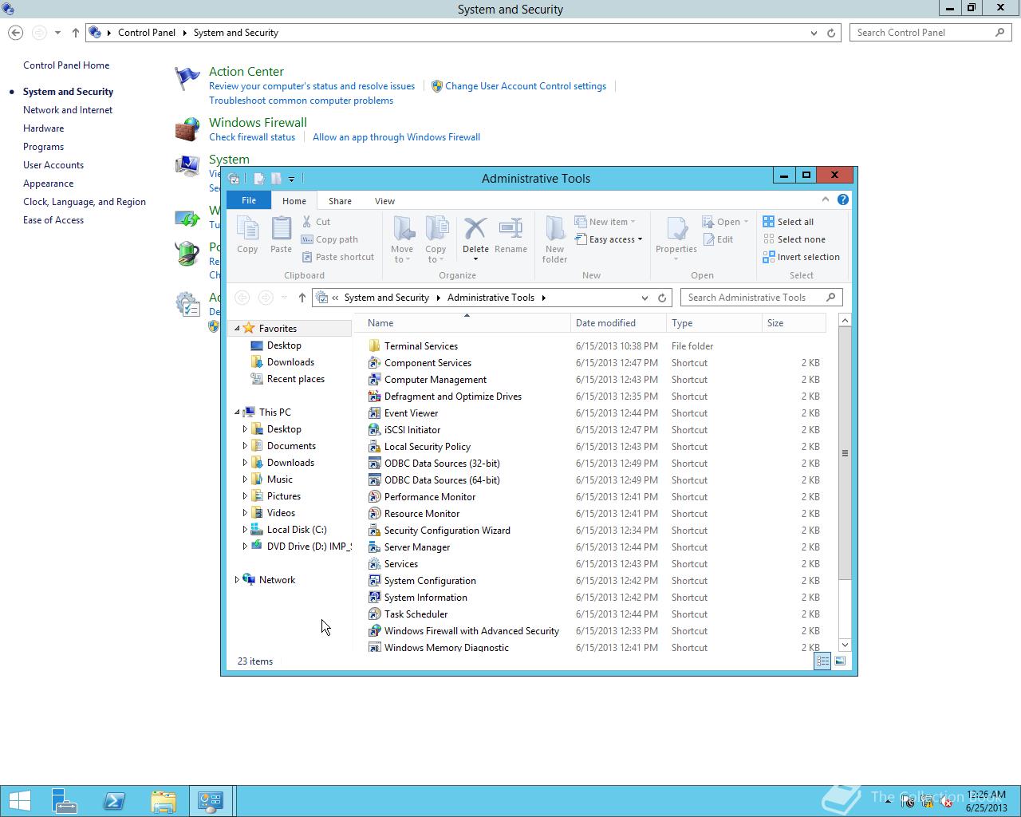1021x817 pixels.
Task: Expand the Network tree node
Action: click(237, 580)
